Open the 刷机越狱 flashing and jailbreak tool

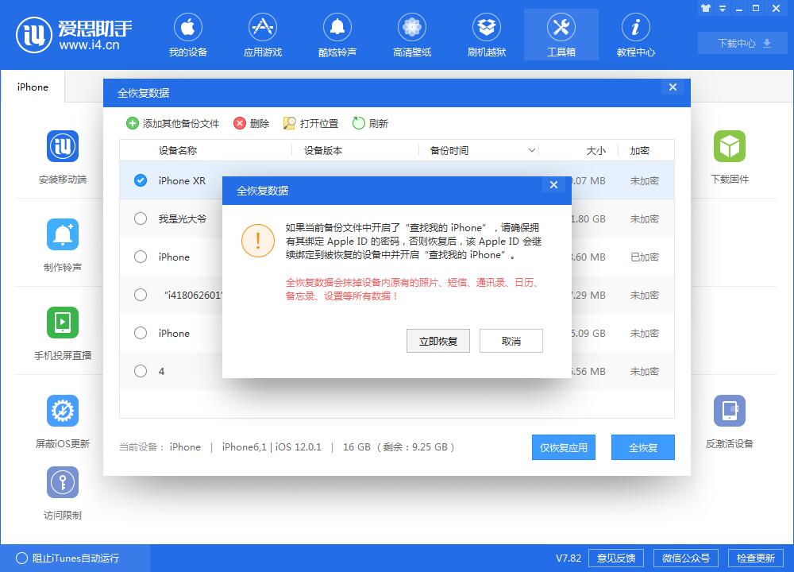point(486,34)
